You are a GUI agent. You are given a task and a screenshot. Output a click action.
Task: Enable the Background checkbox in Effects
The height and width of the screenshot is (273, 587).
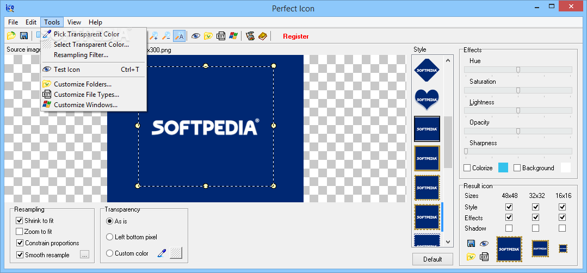517,168
